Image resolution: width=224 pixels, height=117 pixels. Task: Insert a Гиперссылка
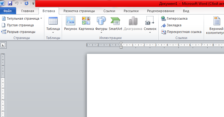tap(174, 18)
